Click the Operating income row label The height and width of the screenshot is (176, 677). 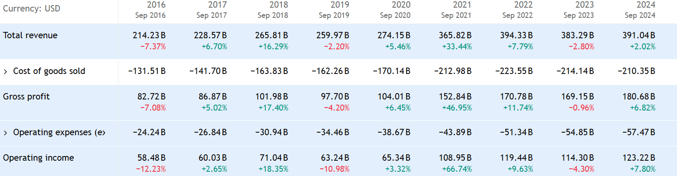coord(38,158)
